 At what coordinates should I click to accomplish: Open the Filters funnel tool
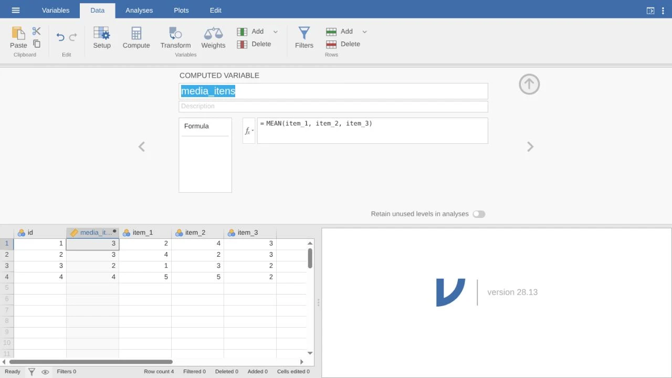(x=304, y=38)
